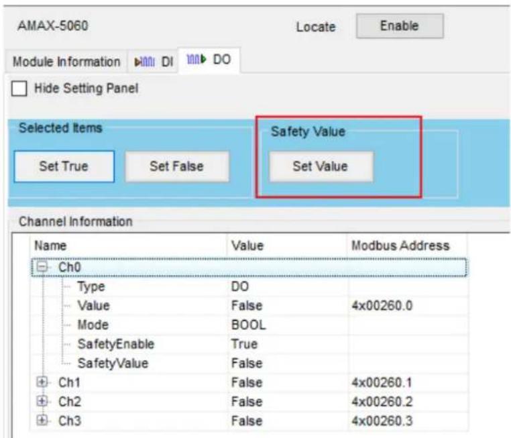The width and height of the screenshot is (511, 438).
Task: Click the Set False button
Action: click(x=177, y=166)
